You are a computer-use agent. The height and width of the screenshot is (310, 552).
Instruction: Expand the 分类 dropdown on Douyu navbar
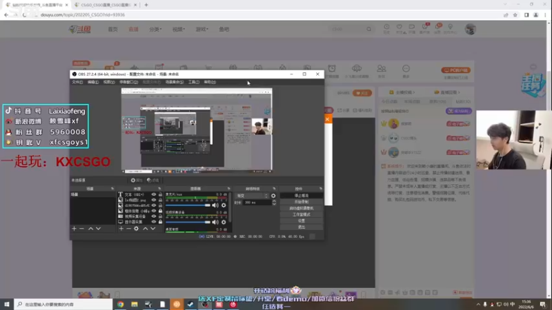click(x=155, y=29)
